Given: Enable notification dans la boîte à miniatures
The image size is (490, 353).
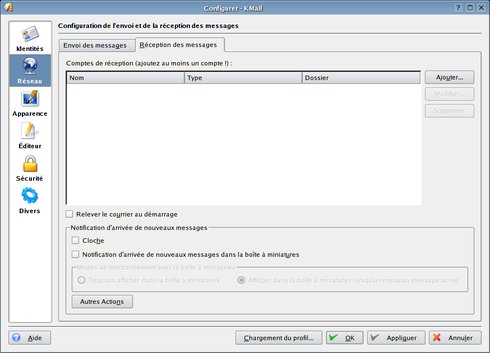Looking at the screenshot, I should [76, 254].
